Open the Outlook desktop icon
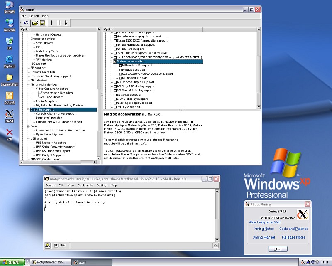This screenshot has height=266, width=332. coord(9,98)
